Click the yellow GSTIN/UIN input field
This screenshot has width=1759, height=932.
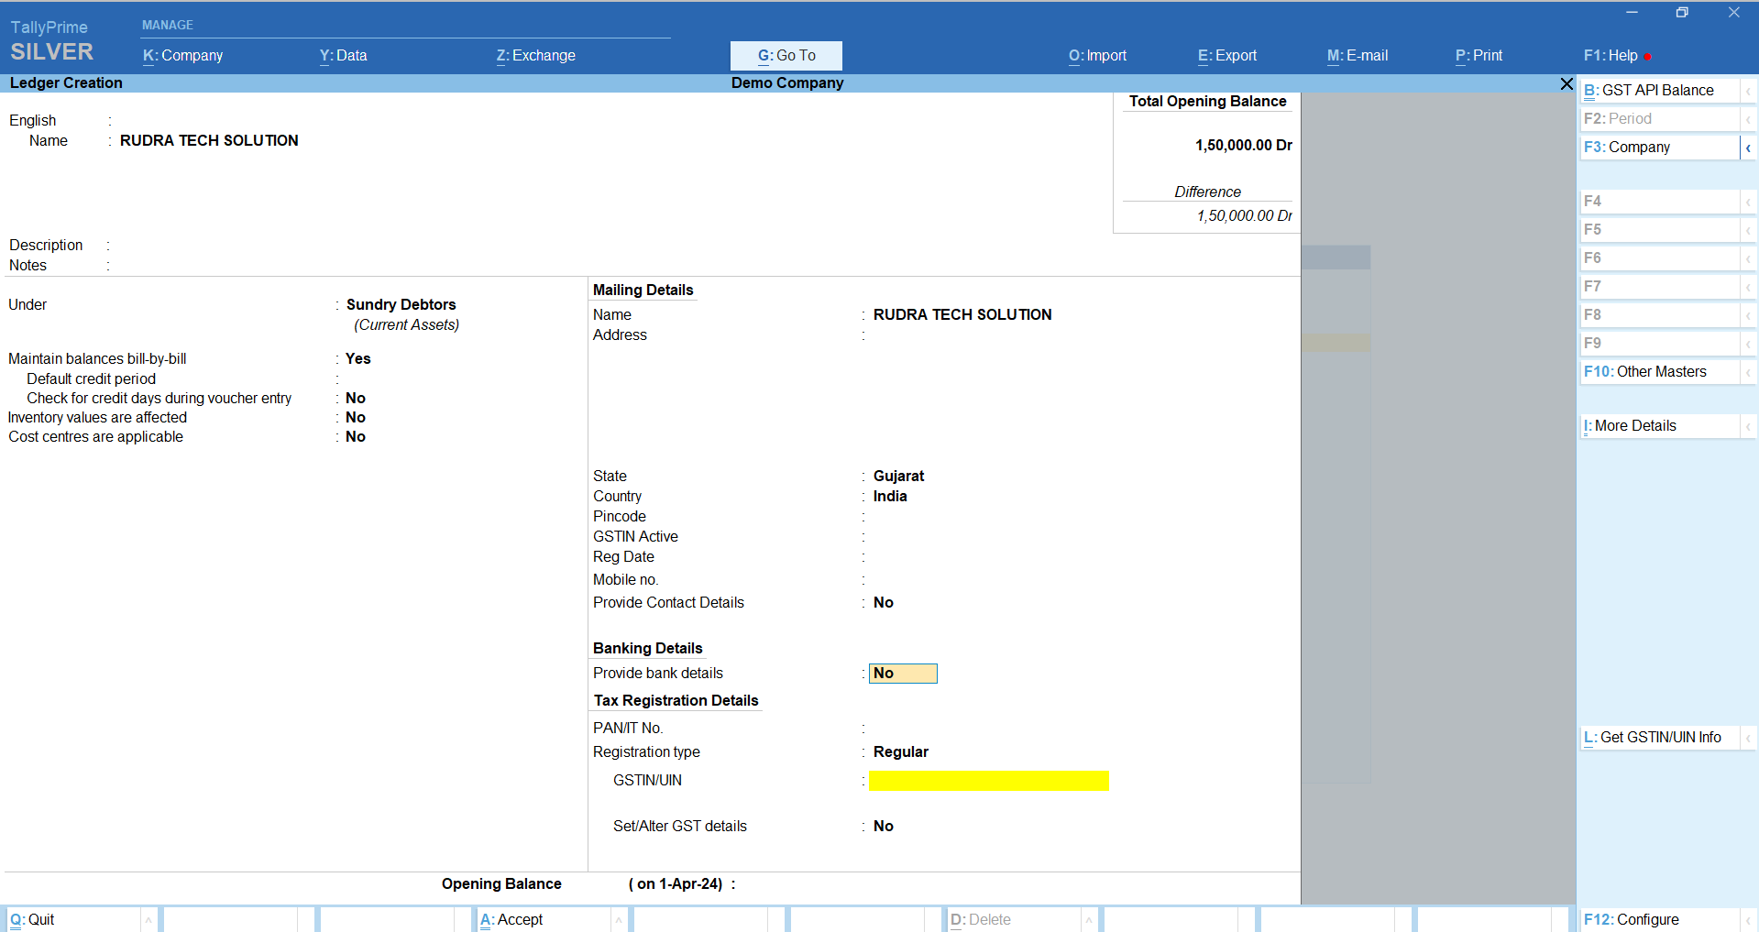(988, 781)
